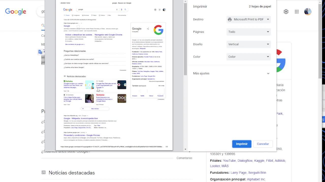The width and height of the screenshot is (325, 182).
Task: Click the Google Translate icon beside the result
Action: 40,52
